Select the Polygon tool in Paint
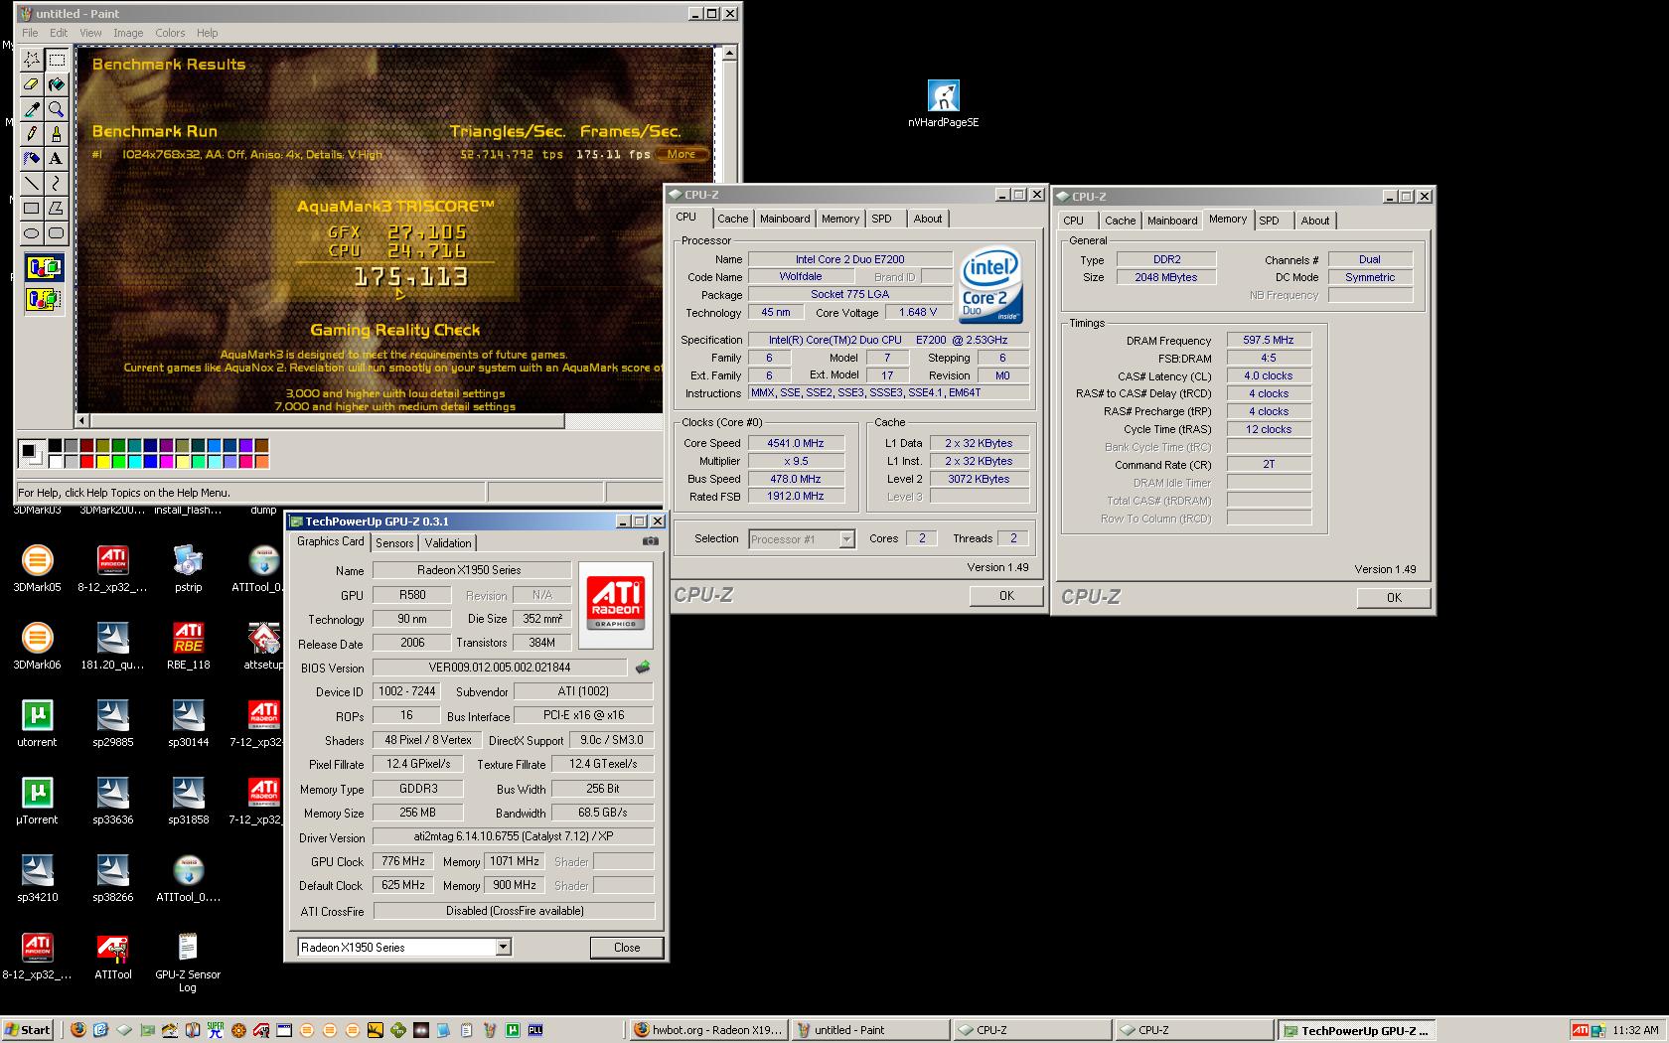1669x1043 pixels. pyautogui.click(x=57, y=208)
